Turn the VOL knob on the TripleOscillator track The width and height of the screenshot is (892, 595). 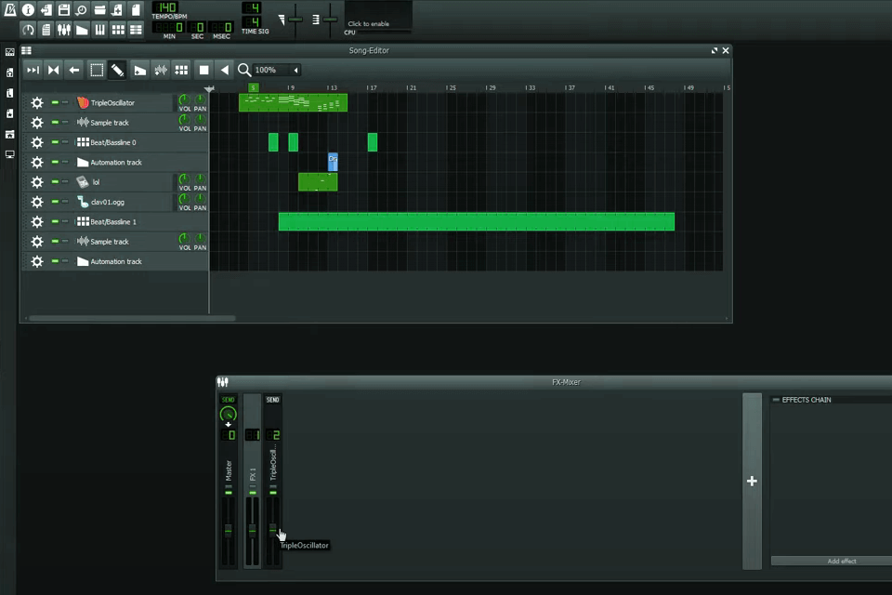click(x=182, y=98)
